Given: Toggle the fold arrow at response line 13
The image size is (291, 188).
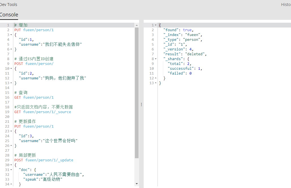Looking at the screenshot, I should coord(156,83).
